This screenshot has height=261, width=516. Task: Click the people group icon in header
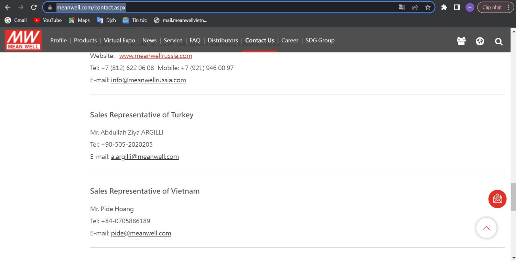[461, 41]
